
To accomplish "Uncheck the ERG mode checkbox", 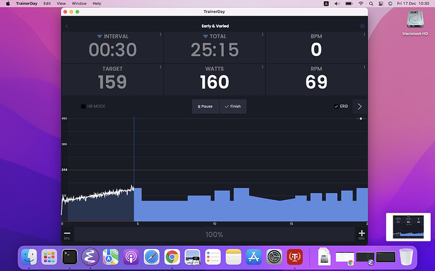I will click(336, 106).
